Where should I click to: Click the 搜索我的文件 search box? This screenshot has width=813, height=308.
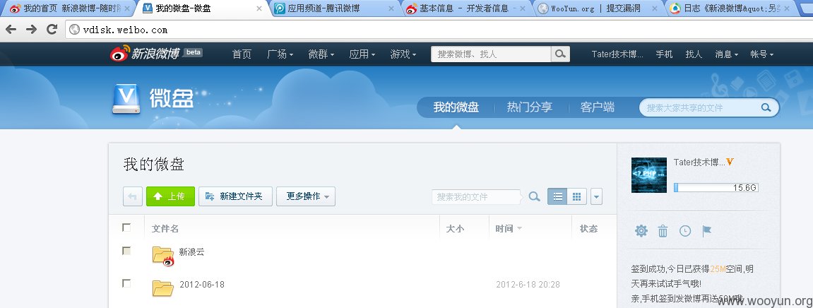pyautogui.click(x=477, y=196)
